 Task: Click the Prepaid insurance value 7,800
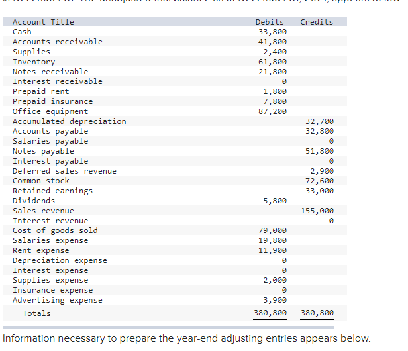click(275, 101)
